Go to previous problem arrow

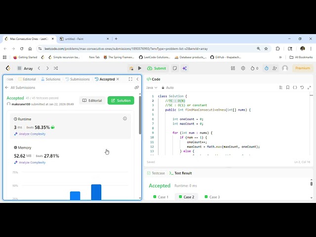(39, 68)
